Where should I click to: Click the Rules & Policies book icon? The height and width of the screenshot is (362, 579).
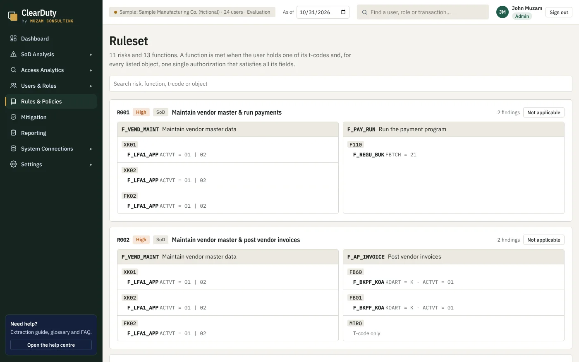[13, 101]
